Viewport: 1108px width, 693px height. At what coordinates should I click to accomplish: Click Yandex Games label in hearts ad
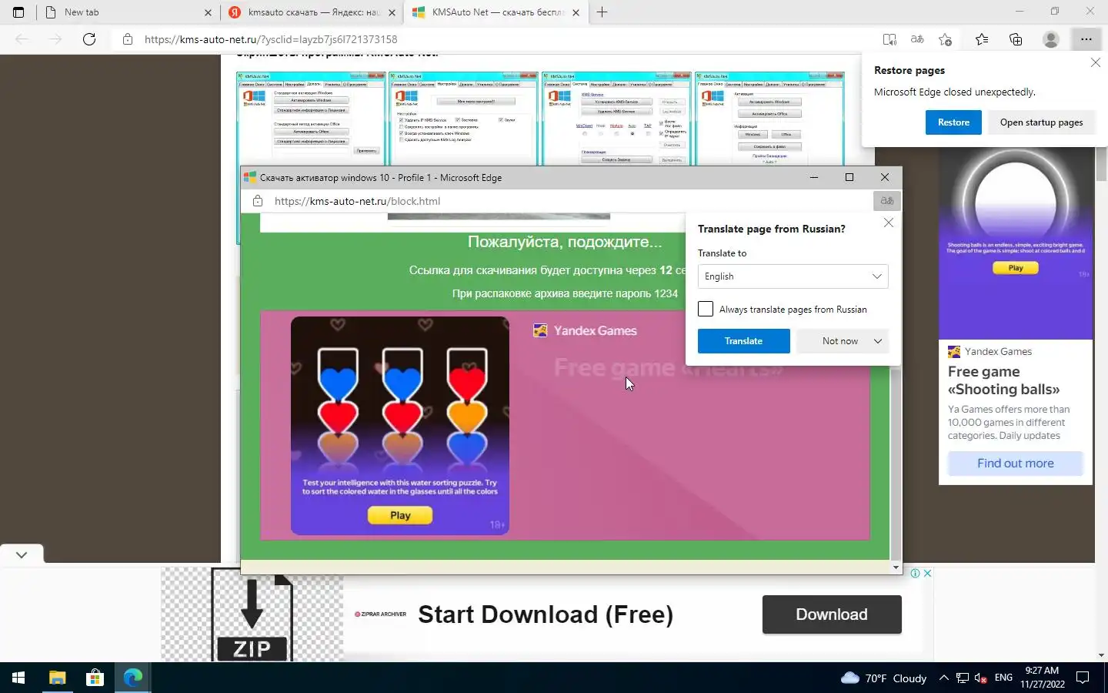tap(596, 330)
